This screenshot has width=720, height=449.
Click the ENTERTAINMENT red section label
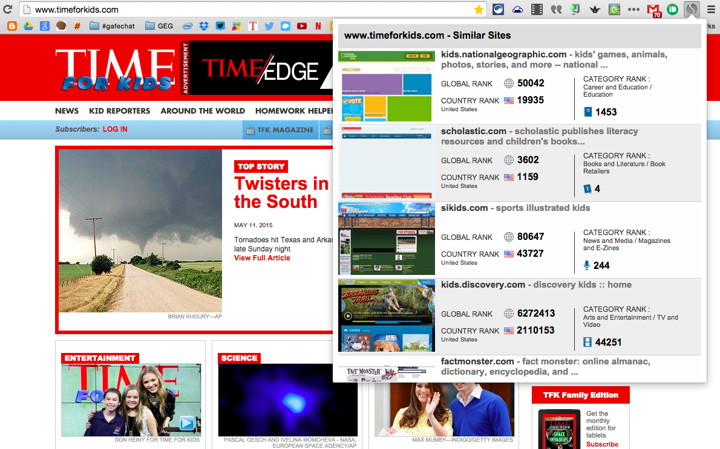[100, 358]
